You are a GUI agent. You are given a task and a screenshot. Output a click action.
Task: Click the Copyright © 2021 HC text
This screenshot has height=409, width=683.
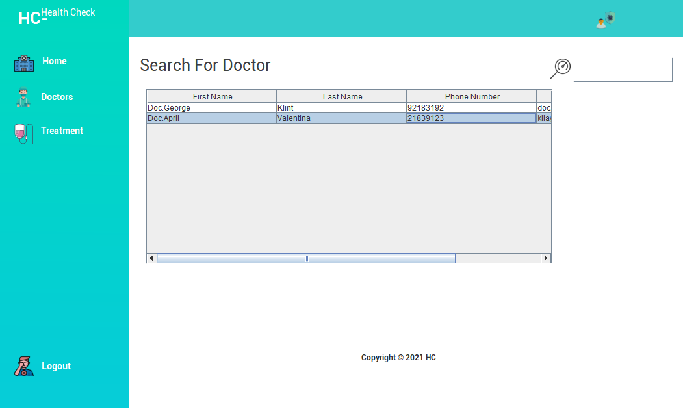pyautogui.click(x=398, y=358)
